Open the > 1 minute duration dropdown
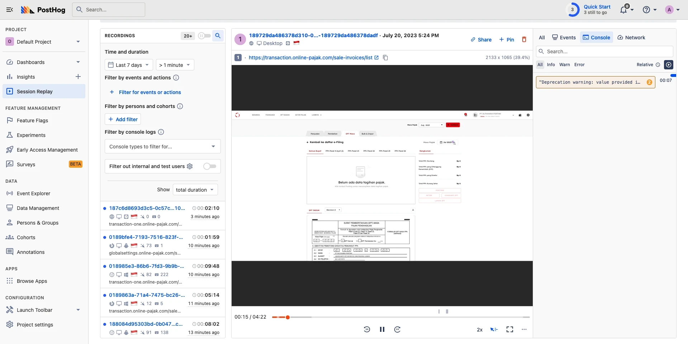Viewport: 688px width, 344px height. (x=175, y=65)
